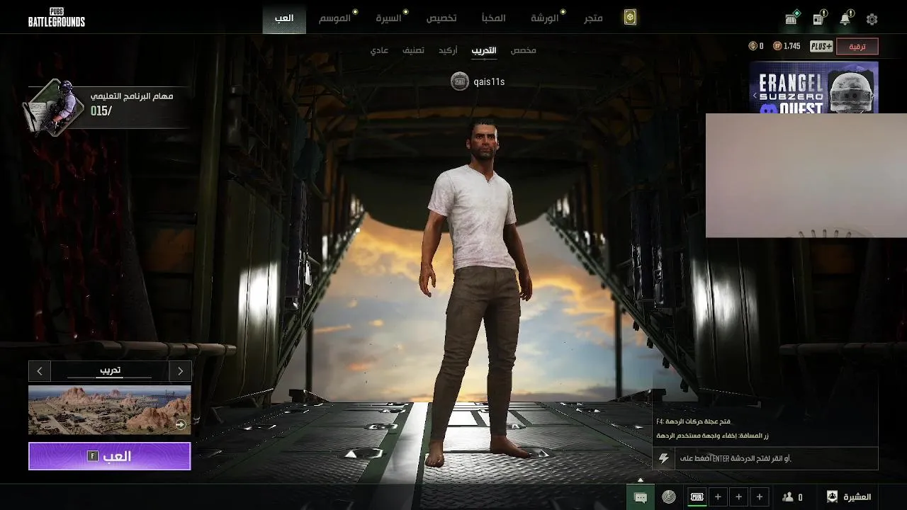Click the player emblem beside qais11s
Viewport: 907px width, 510px height.
click(x=460, y=81)
